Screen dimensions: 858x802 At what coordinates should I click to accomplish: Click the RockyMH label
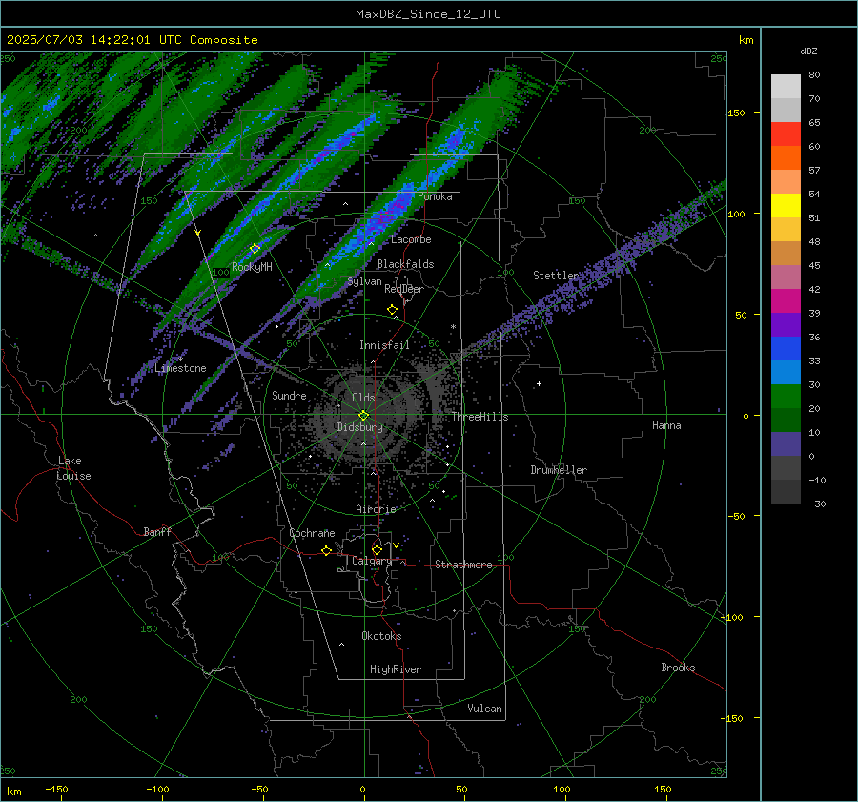pyautogui.click(x=252, y=267)
